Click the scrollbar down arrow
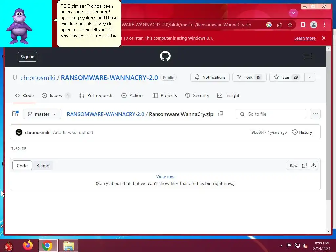Image resolution: width=336 pixels, height=252 pixels. tap(328, 231)
